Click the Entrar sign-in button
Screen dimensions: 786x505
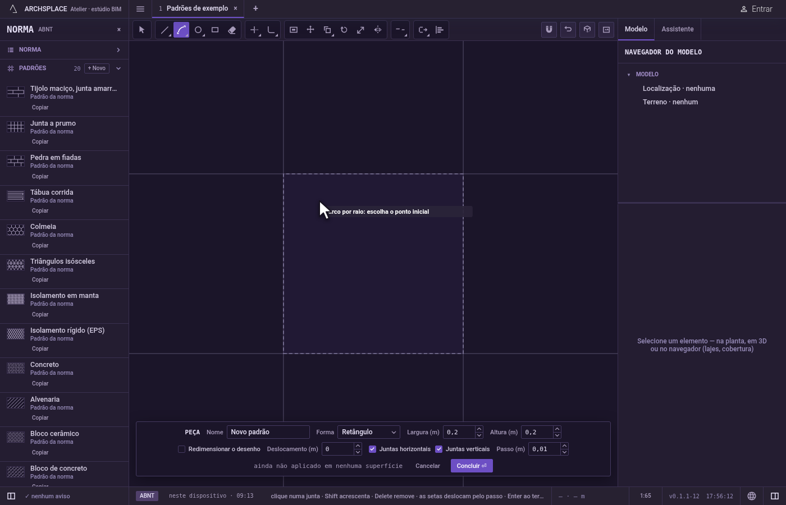pos(756,9)
